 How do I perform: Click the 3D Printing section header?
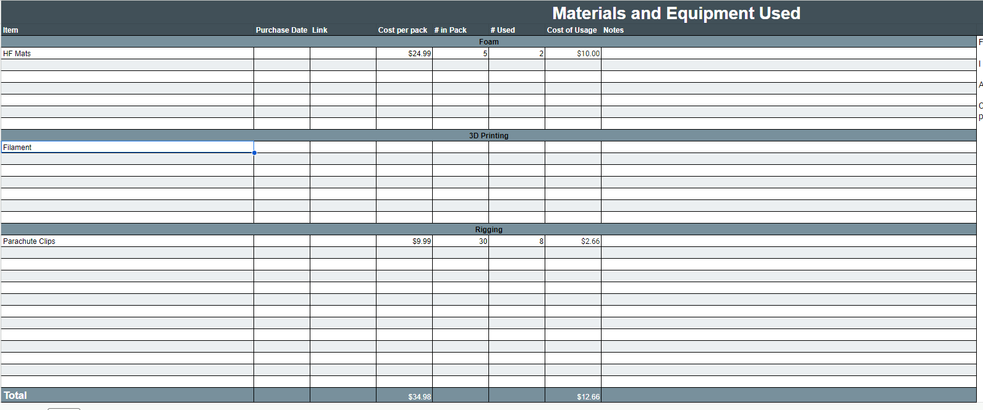(488, 136)
